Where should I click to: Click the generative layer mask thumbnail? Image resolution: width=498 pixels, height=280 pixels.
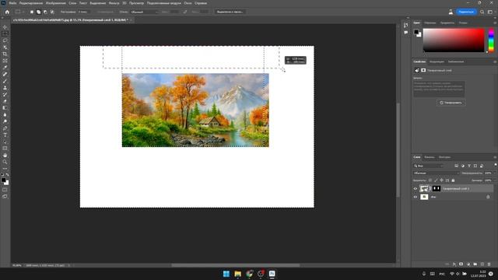pos(437,188)
